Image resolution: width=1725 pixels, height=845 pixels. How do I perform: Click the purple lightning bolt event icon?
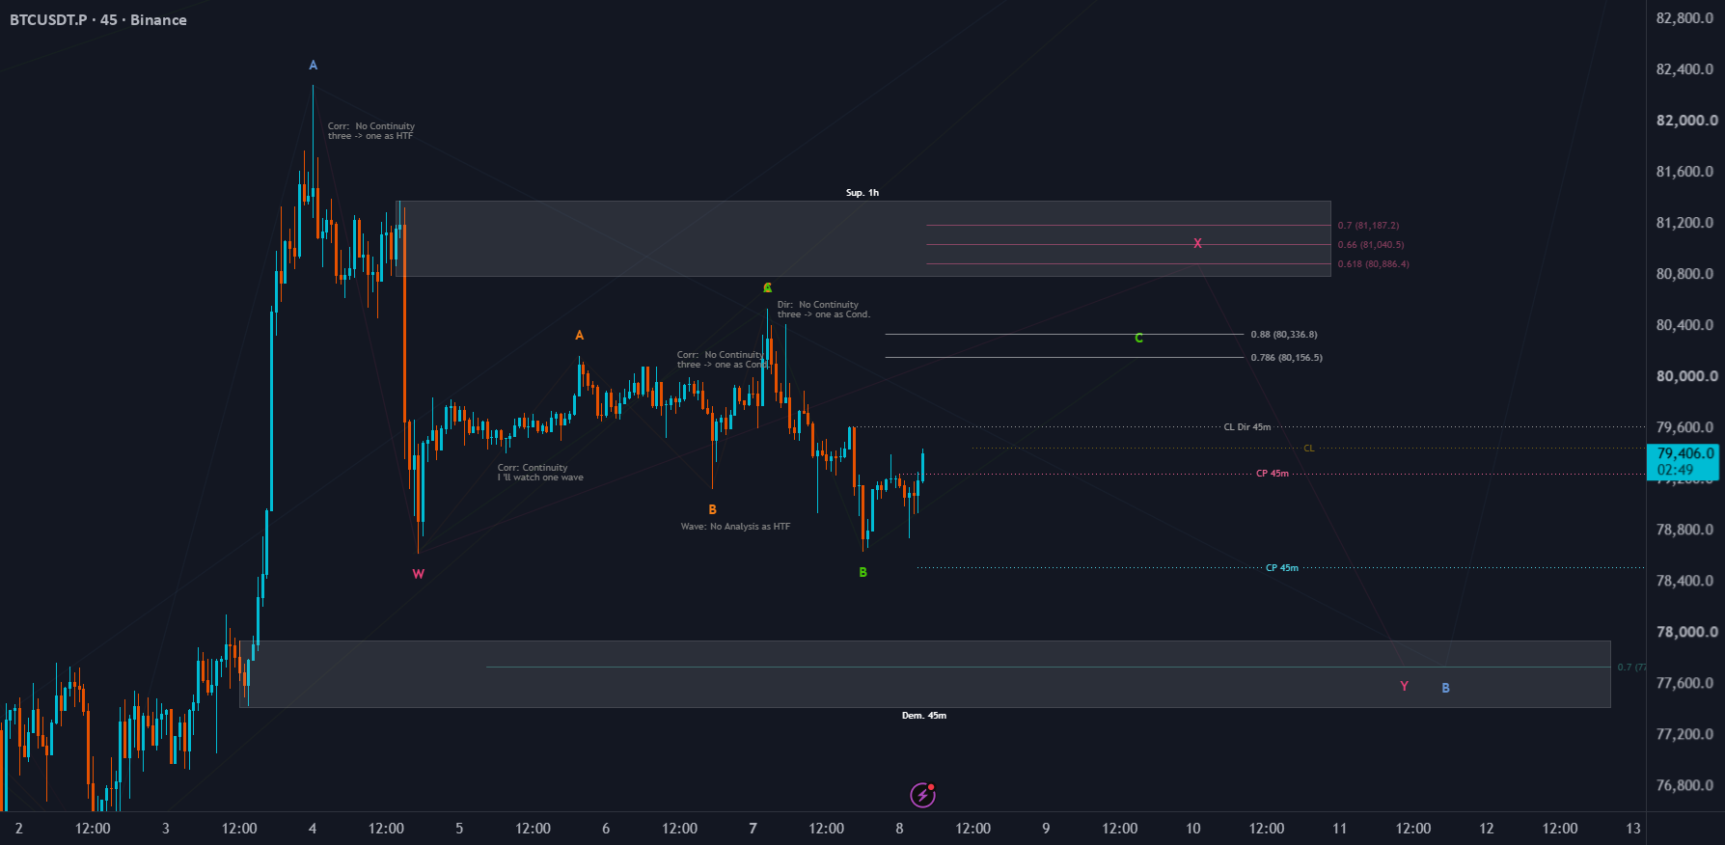tap(923, 795)
